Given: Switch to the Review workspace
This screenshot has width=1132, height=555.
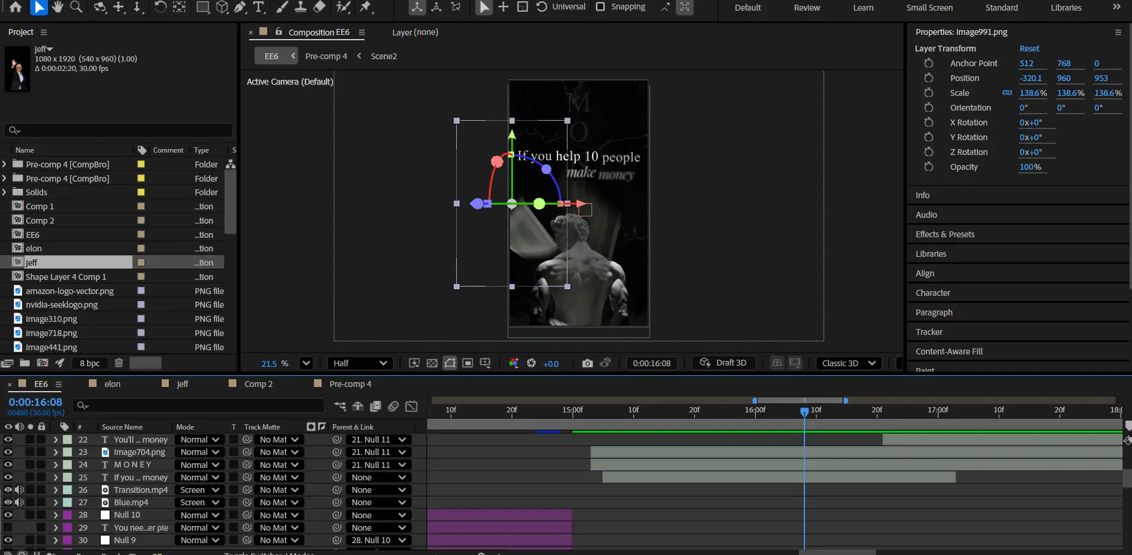Looking at the screenshot, I should 807,8.
